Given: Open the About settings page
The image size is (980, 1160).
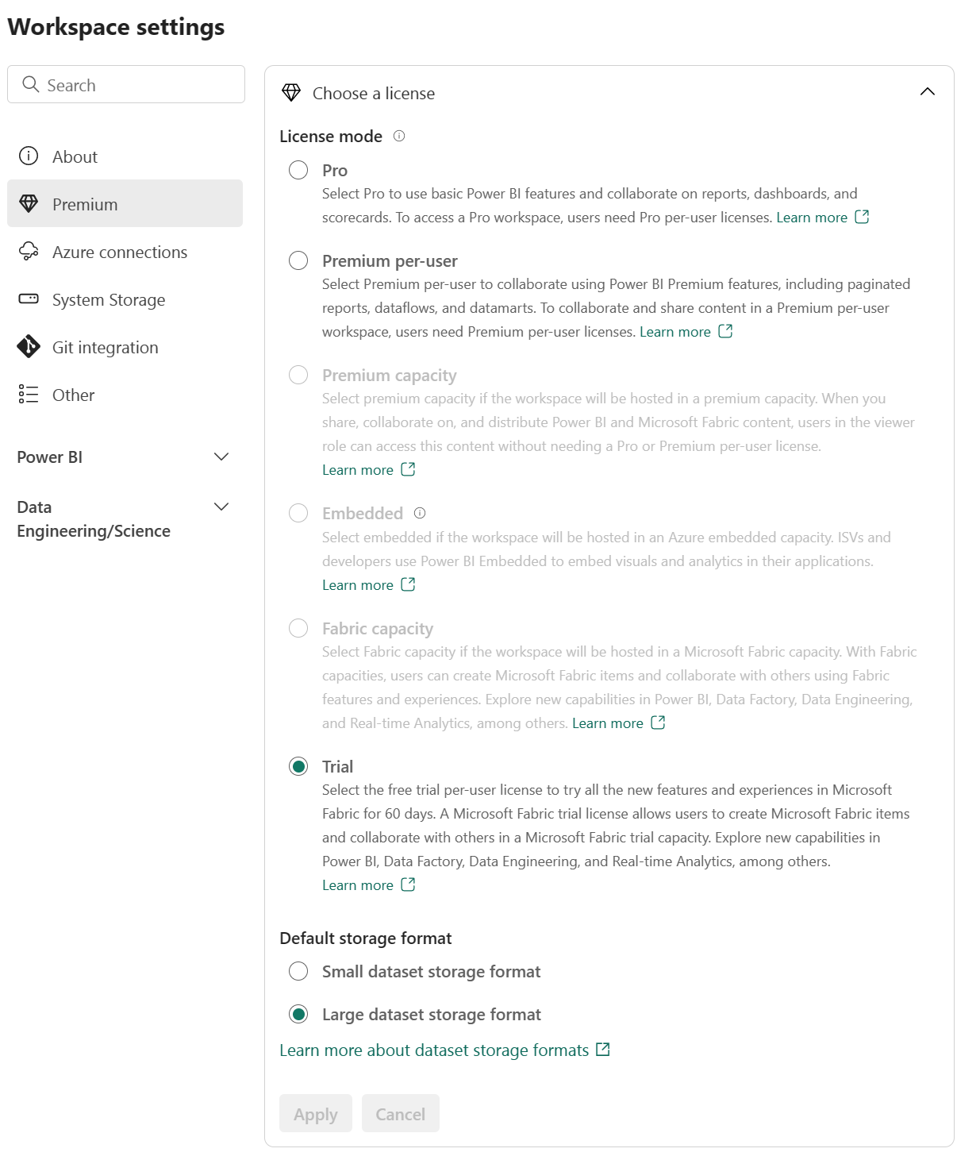Looking at the screenshot, I should point(125,156).
